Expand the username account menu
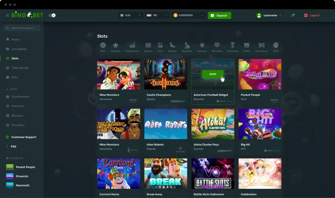The width and height of the screenshot is (335, 198). [x=269, y=15]
